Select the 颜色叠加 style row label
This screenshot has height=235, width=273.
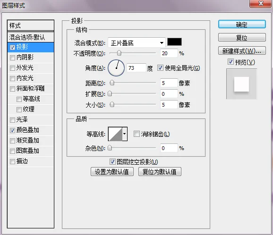coord(28,130)
